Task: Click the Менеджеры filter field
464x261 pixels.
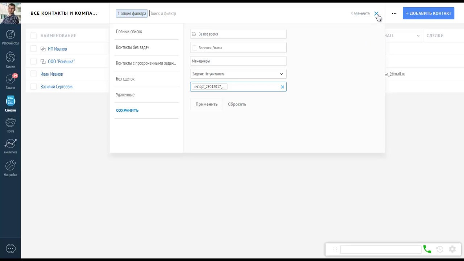Action: click(238, 61)
